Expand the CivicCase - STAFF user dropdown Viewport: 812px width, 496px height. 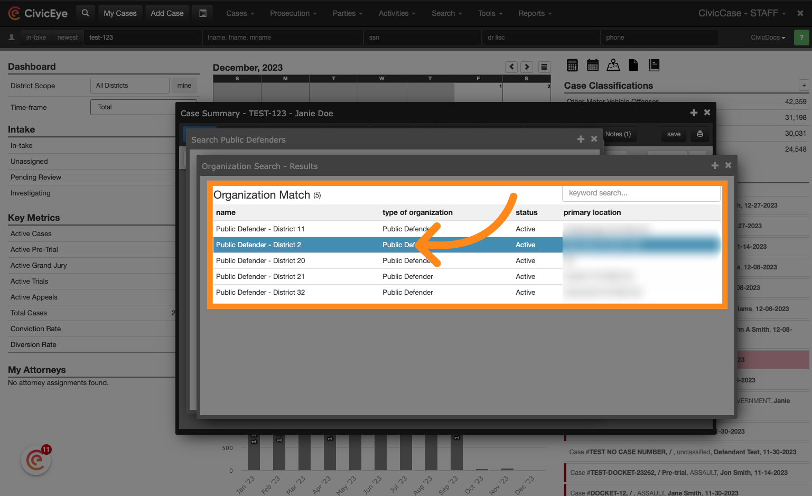pos(742,13)
